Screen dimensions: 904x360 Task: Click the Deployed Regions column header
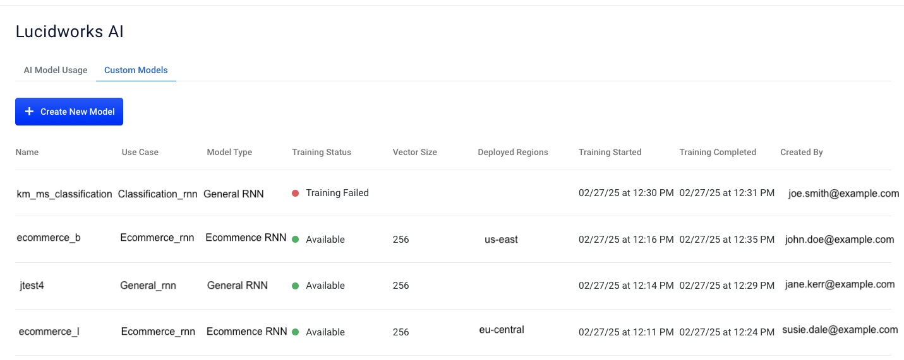click(x=513, y=152)
